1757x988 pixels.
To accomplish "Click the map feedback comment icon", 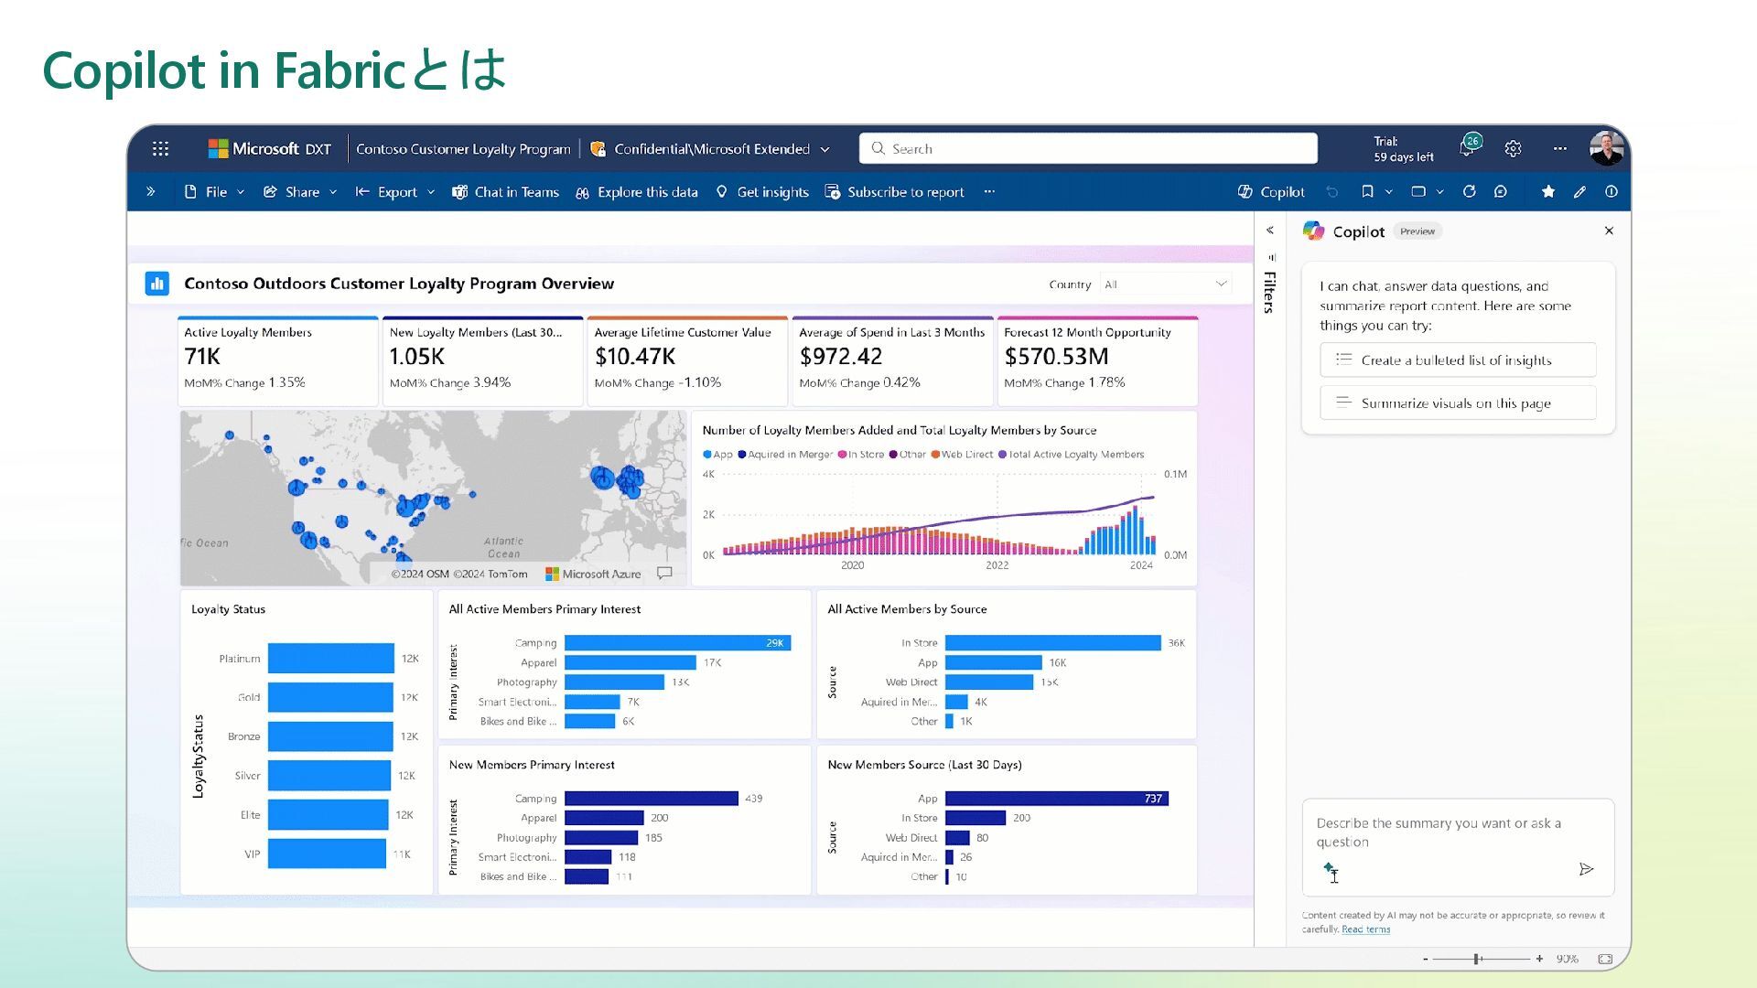I will pos(664,574).
